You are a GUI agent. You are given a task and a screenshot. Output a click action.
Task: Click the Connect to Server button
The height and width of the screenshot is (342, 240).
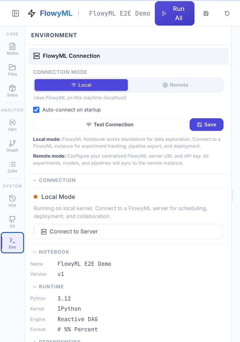click(128, 231)
